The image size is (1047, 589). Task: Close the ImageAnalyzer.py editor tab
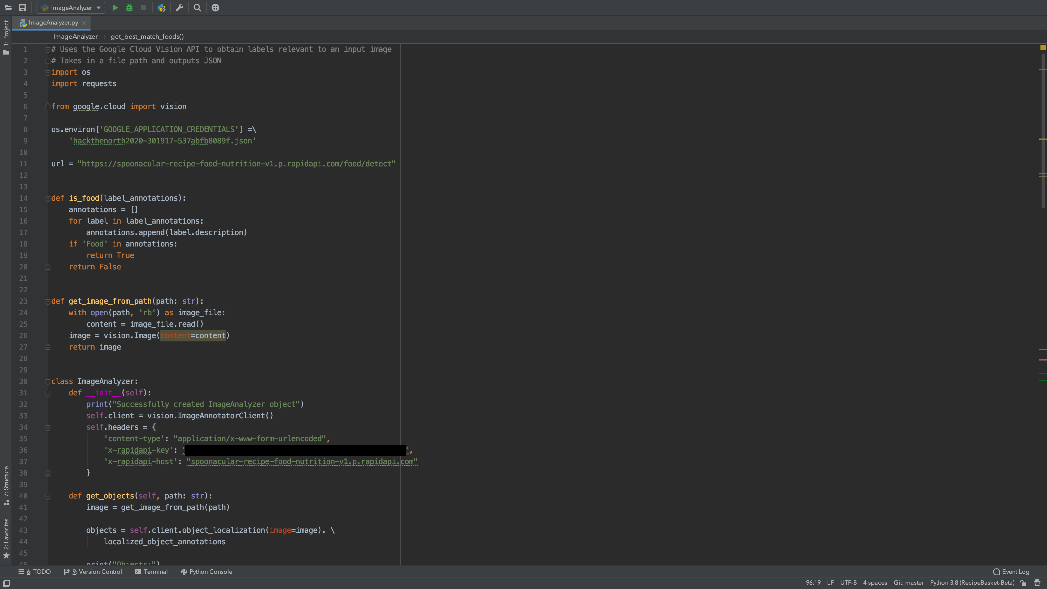click(84, 23)
